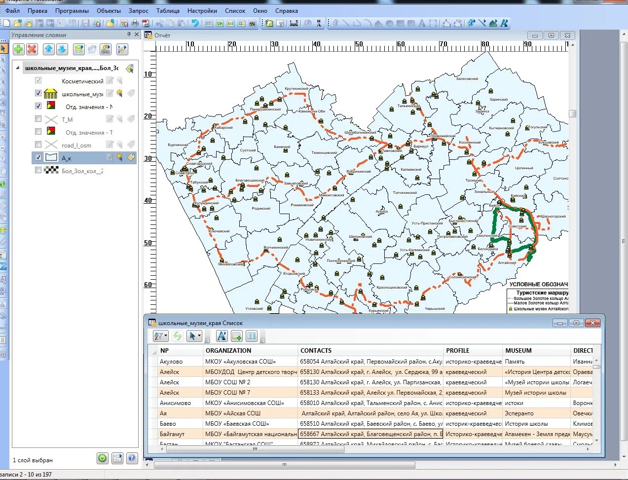Click the PROFILE column header
Viewport: 628px width, 480px height.
pyautogui.click(x=473, y=350)
